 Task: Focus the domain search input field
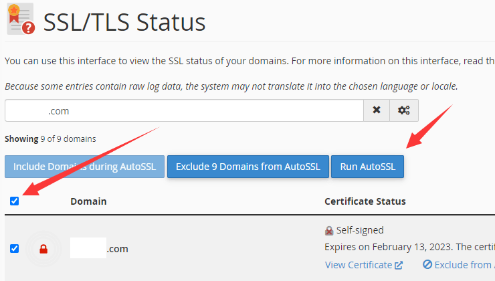click(x=184, y=110)
